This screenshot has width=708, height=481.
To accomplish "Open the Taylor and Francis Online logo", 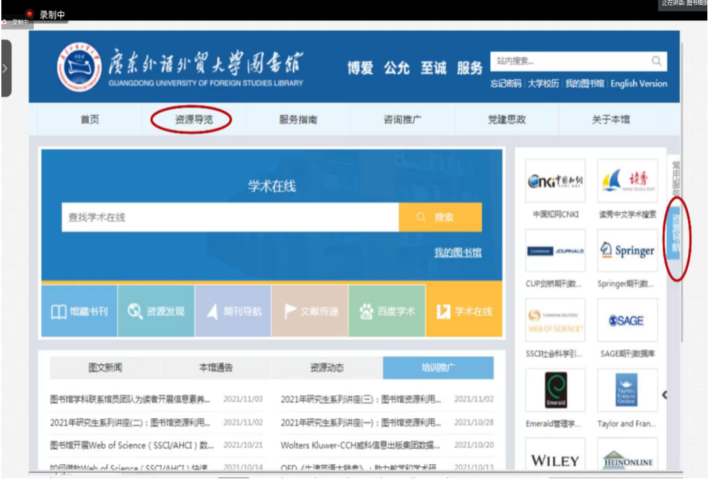I will 627,390.
